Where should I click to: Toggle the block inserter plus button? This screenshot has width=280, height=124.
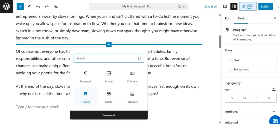pos(20,6)
